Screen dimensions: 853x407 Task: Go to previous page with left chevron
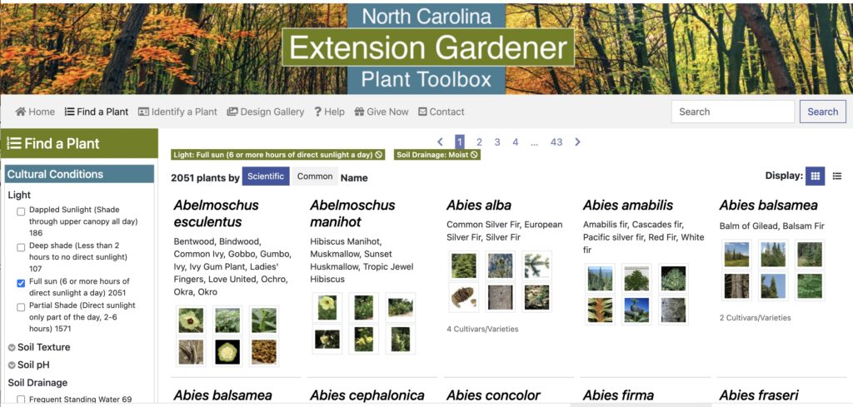point(440,141)
